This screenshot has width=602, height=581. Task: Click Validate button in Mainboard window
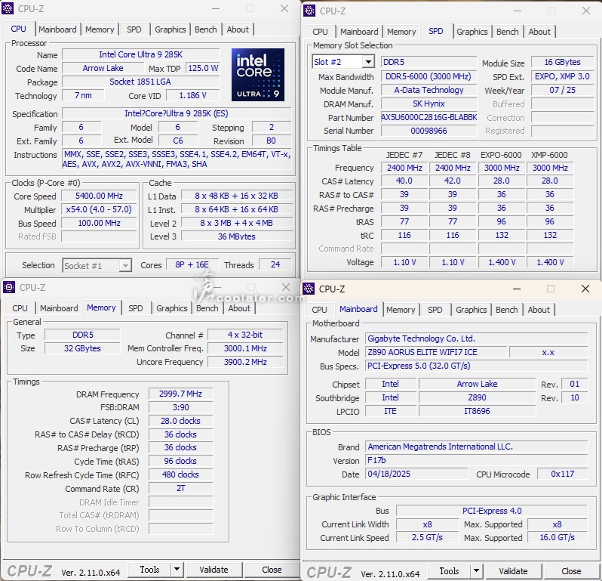coord(513,570)
